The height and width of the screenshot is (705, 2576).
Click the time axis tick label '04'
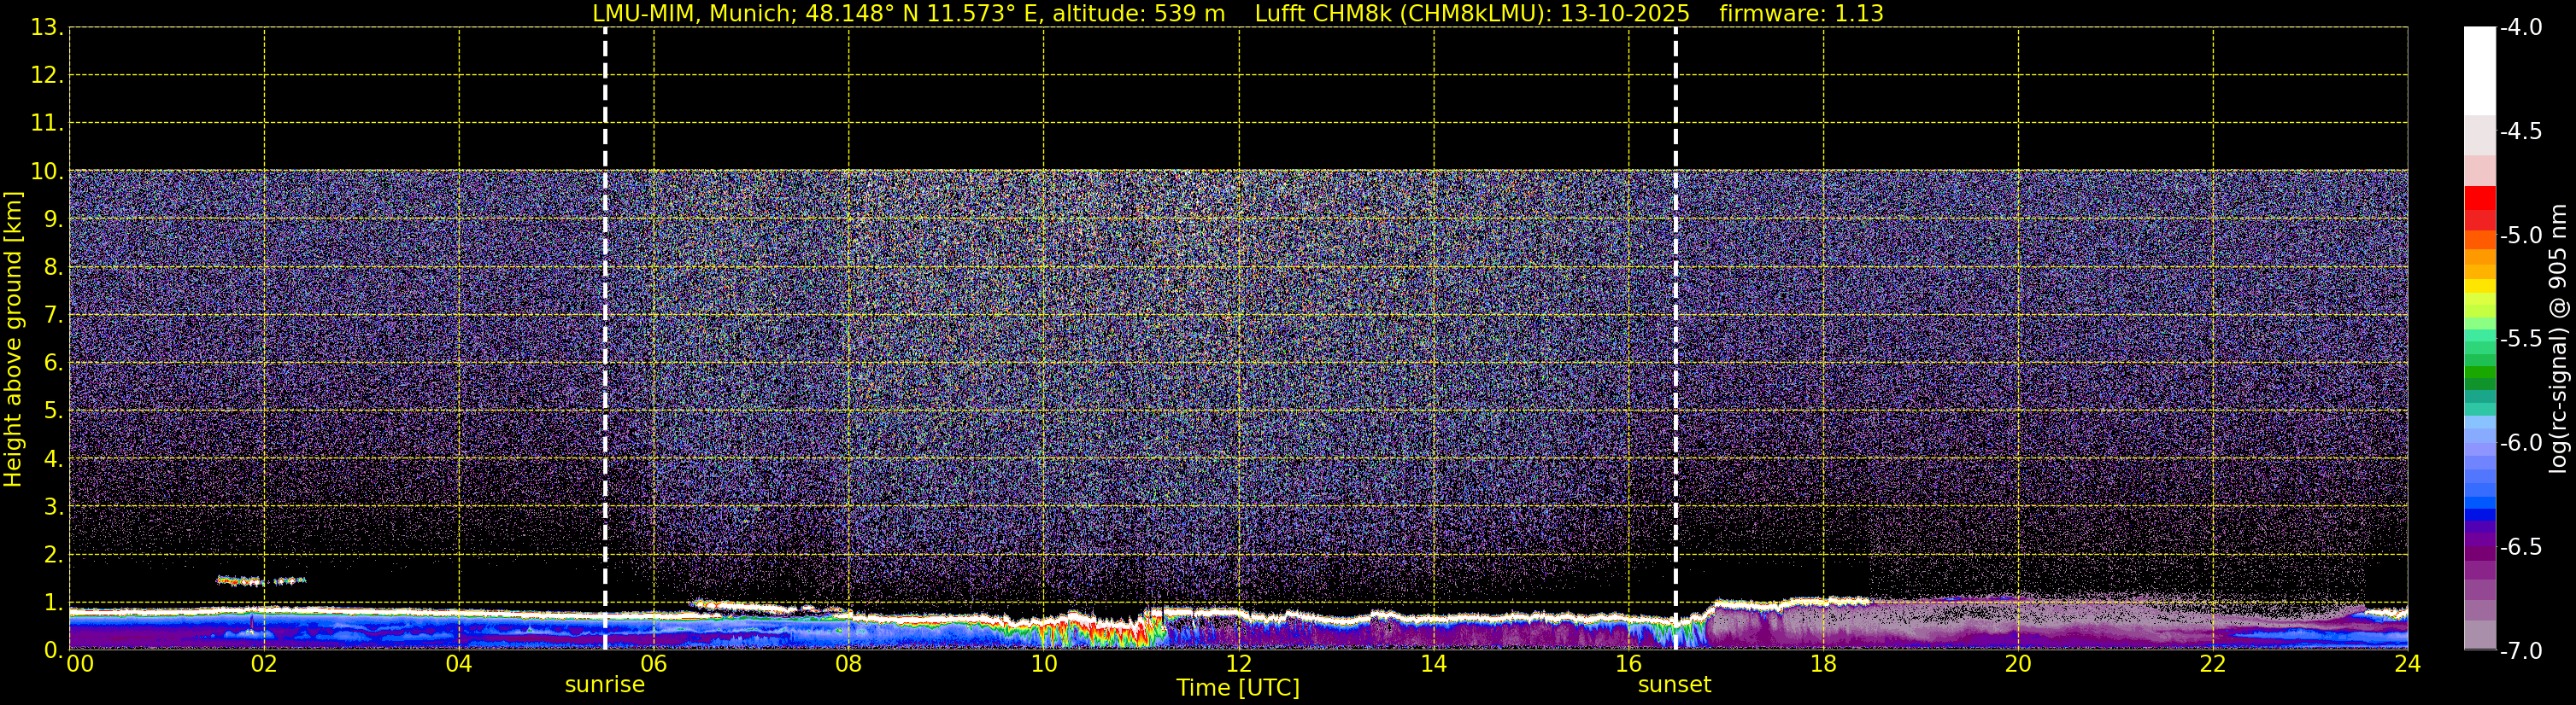coord(459,665)
